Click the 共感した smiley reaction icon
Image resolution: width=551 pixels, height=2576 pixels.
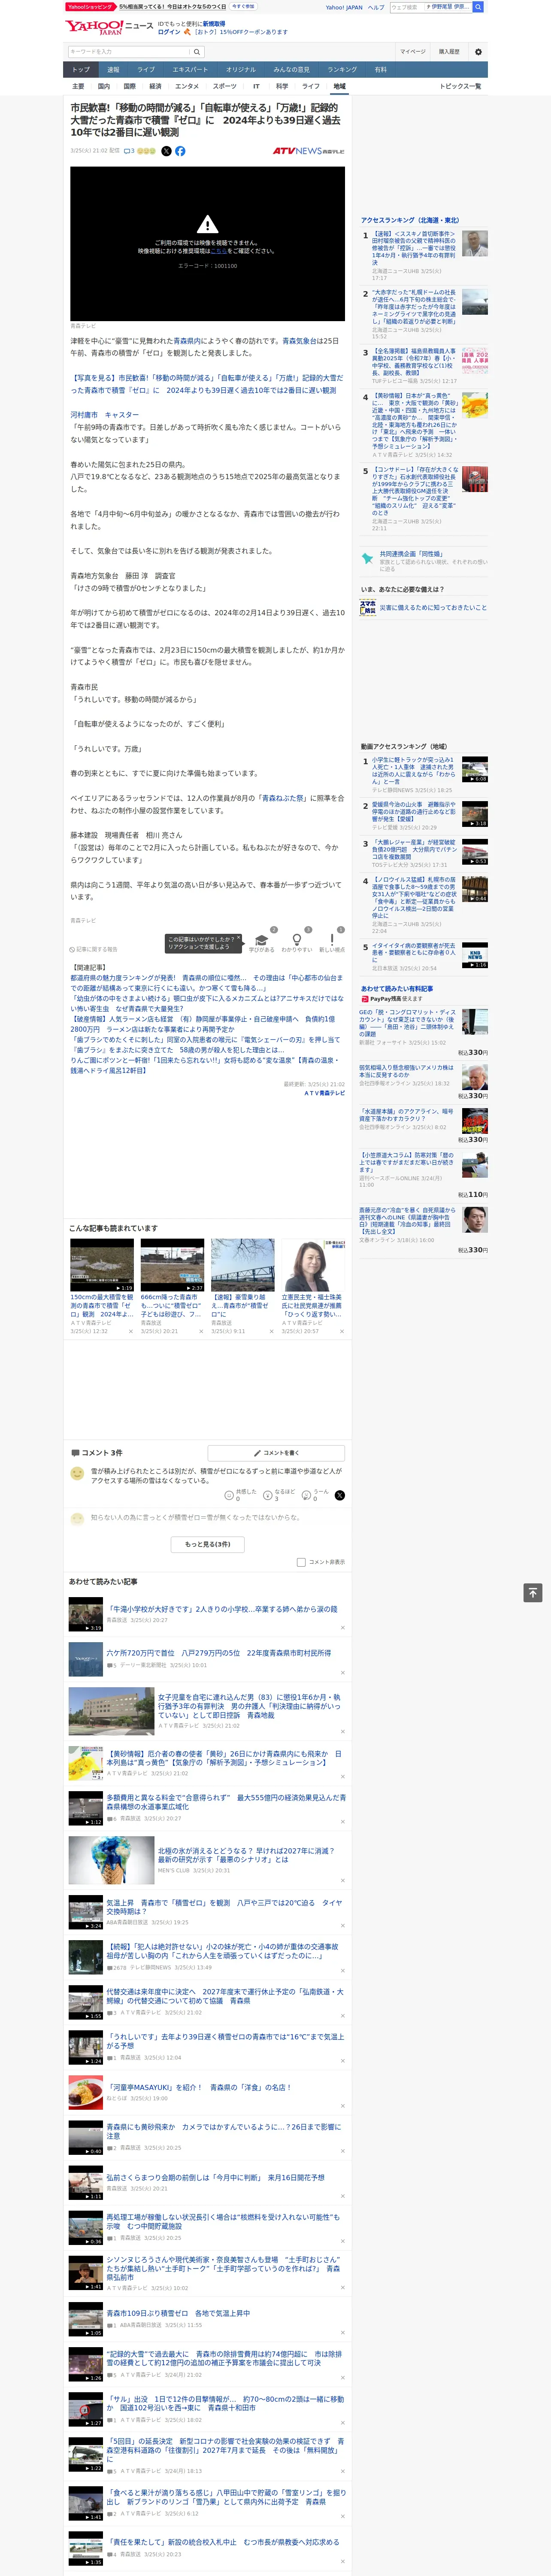[x=229, y=1495]
